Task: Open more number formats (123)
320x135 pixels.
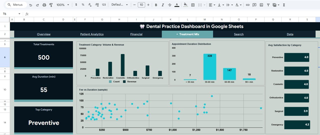Action: [104, 5]
